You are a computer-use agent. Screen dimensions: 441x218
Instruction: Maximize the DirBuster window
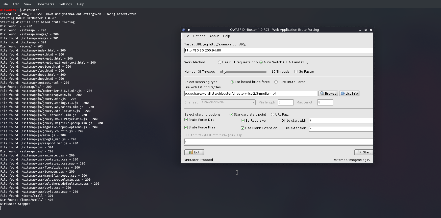pyautogui.click(x=365, y=30)
